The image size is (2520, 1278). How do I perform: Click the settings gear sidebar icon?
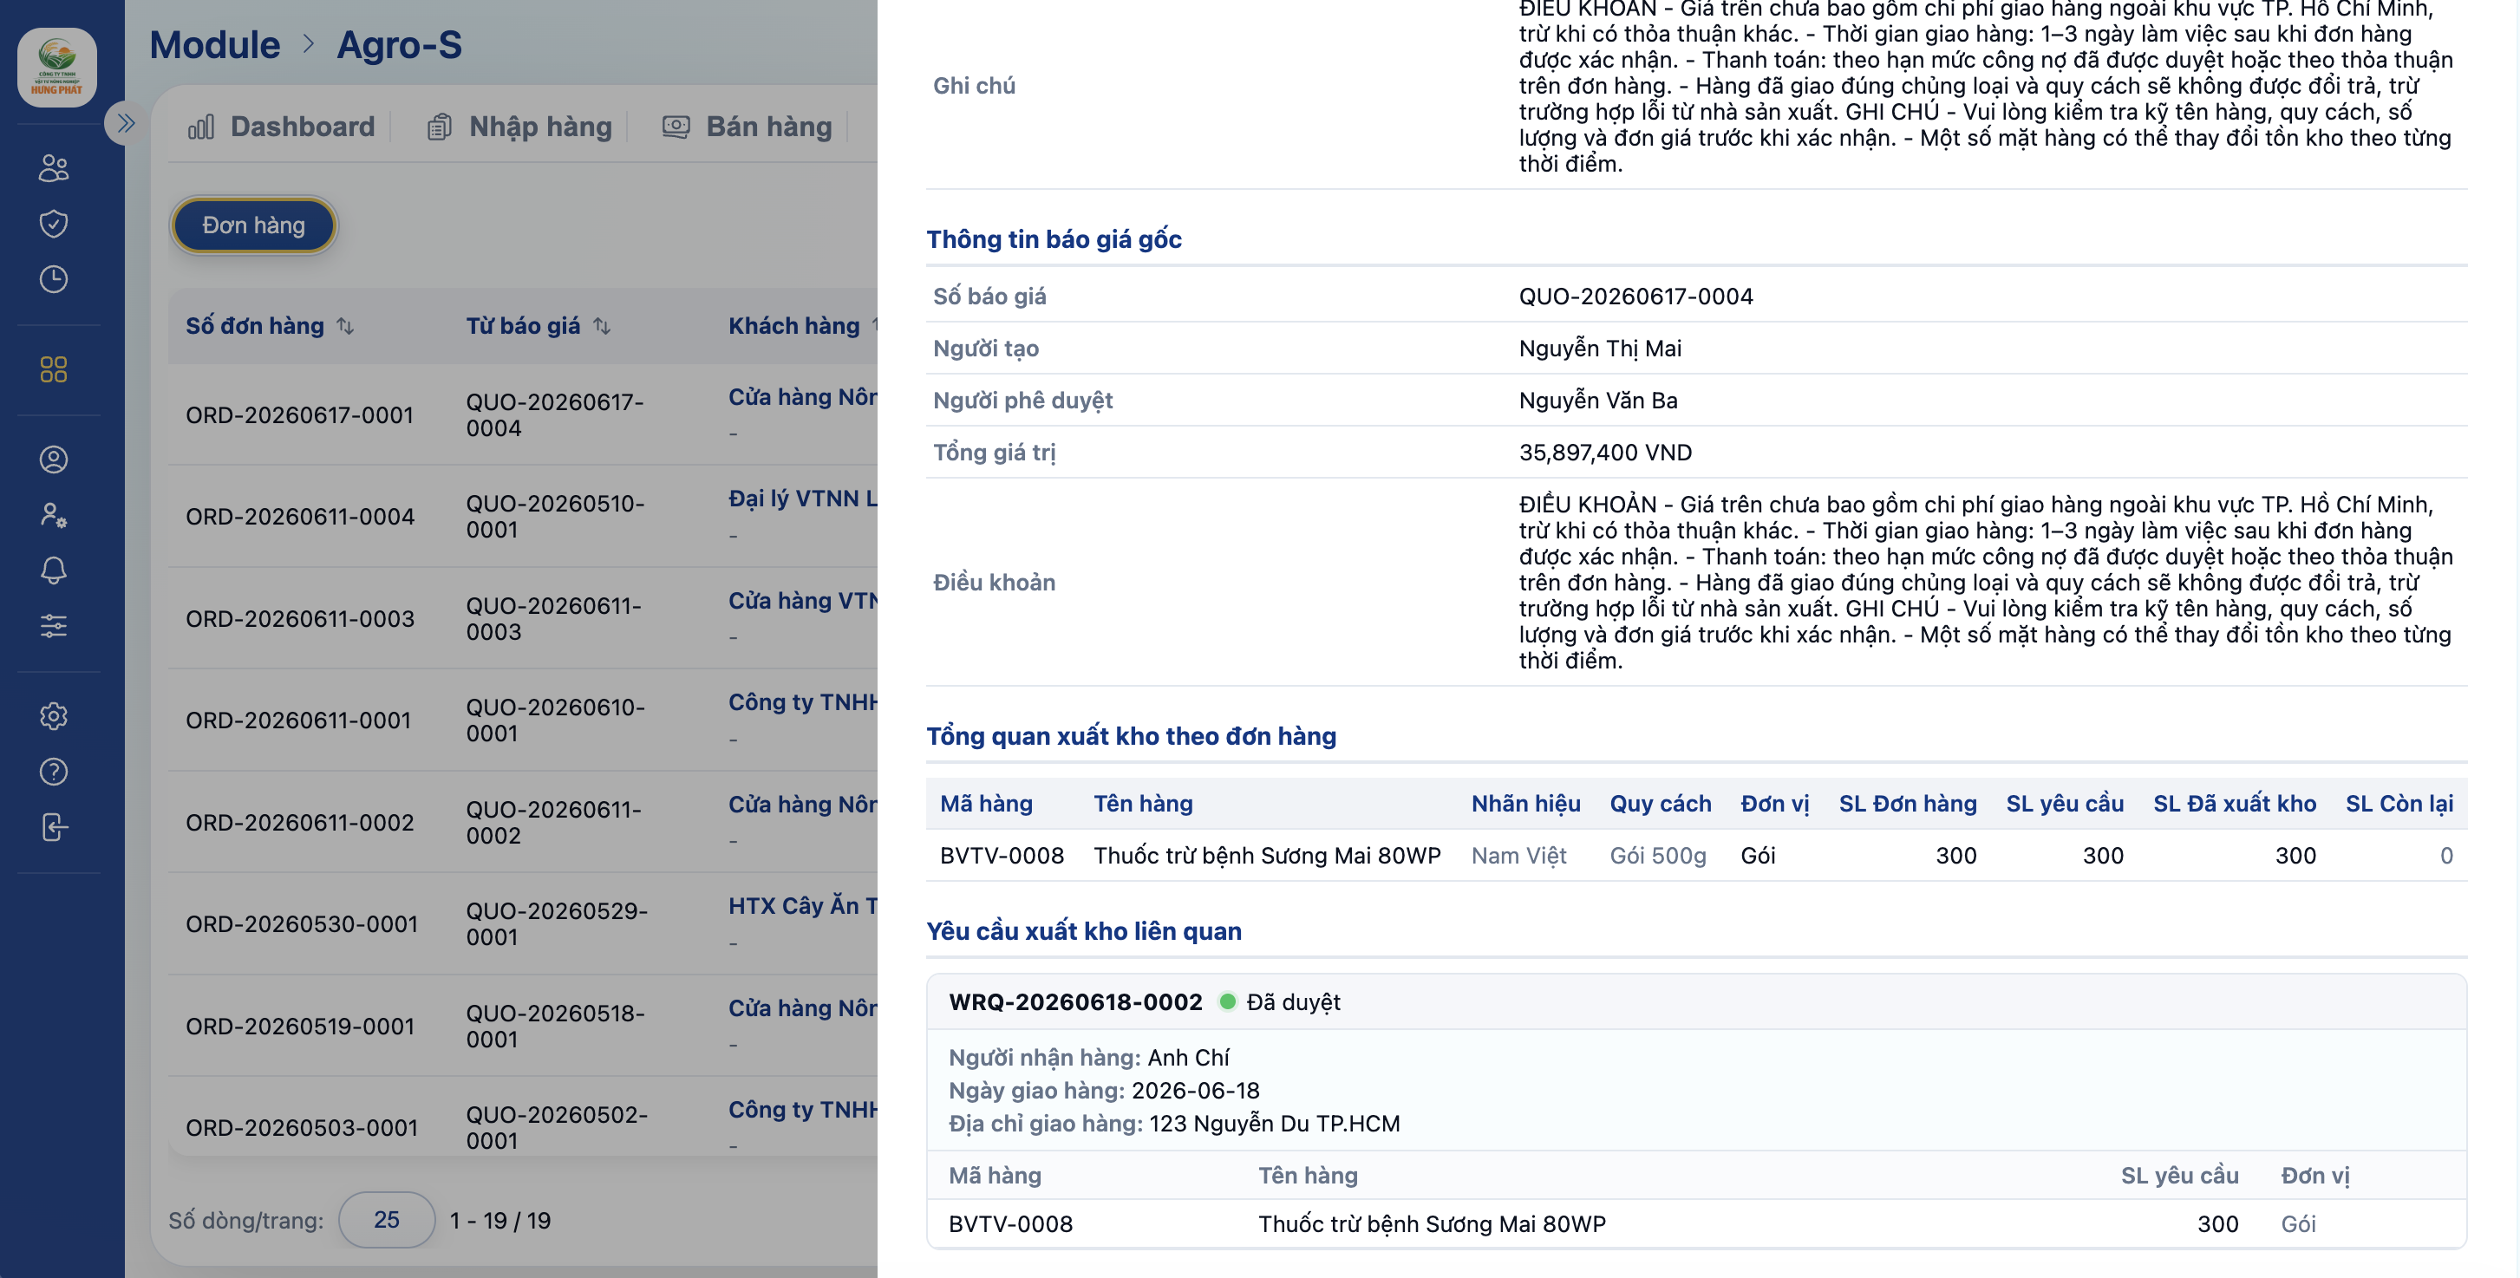(x=54, y=716)
